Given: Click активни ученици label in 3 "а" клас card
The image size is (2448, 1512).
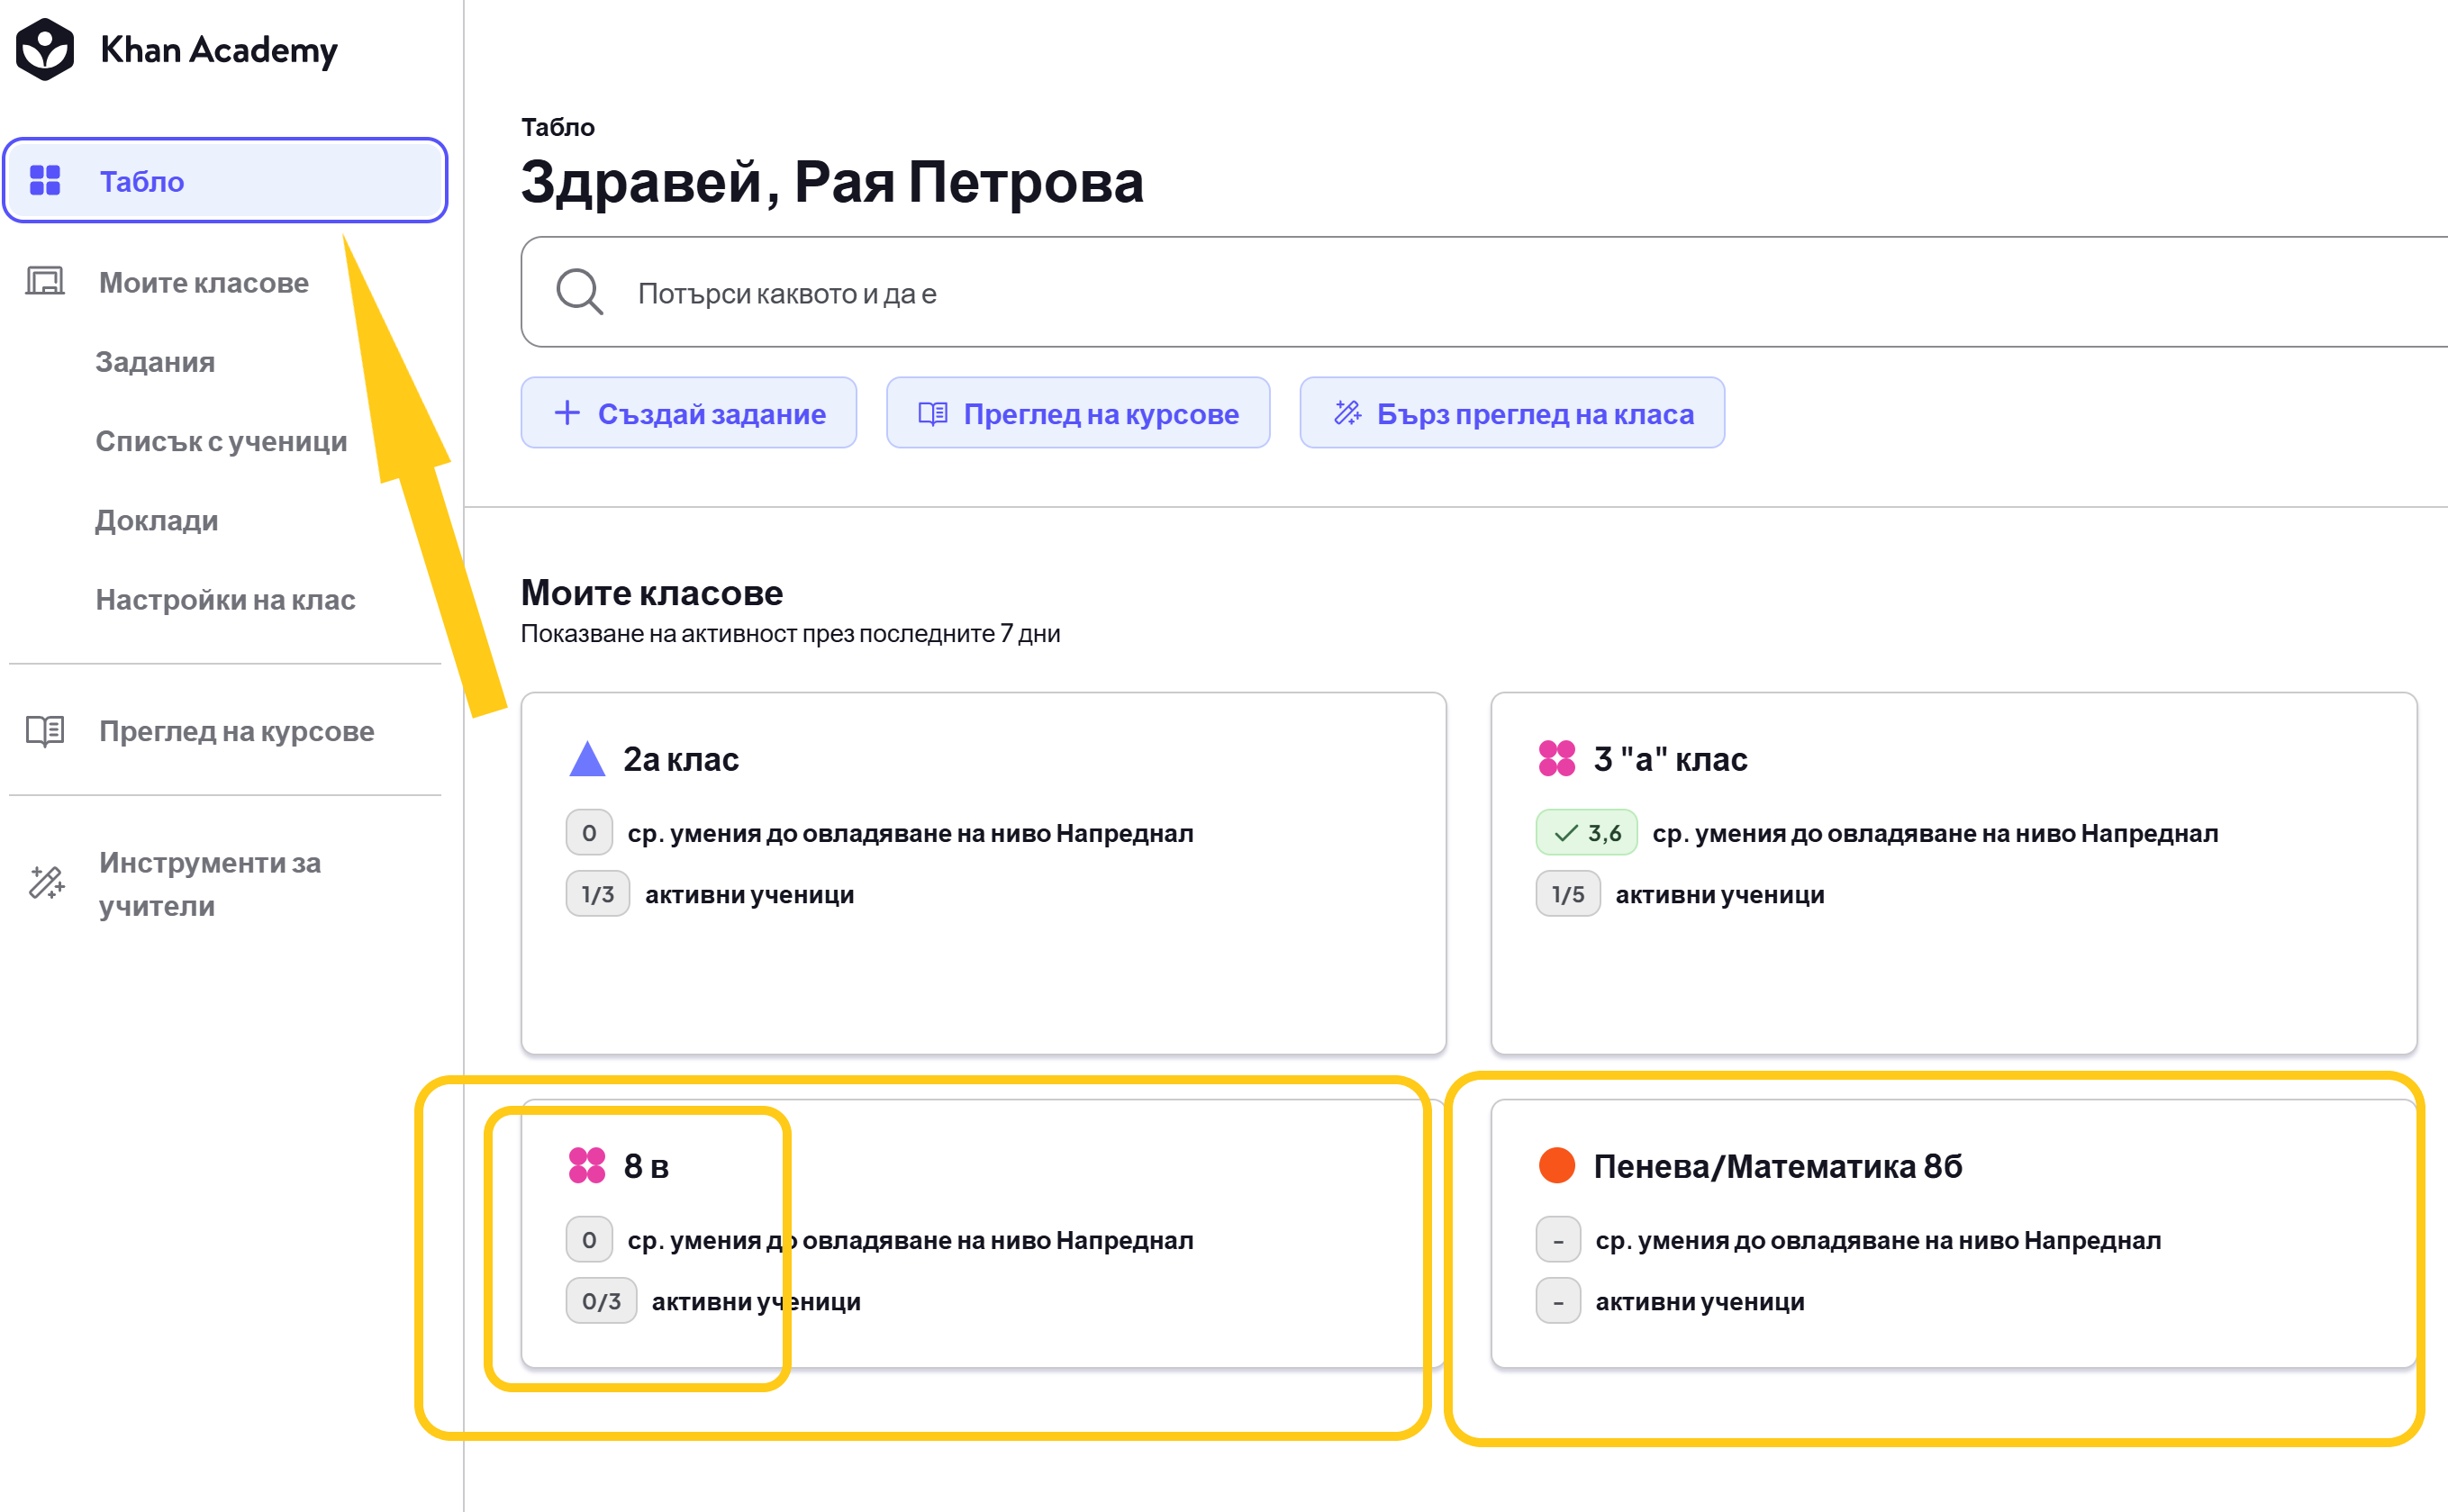Looking at the screenshot, I should coord(1720,894).
